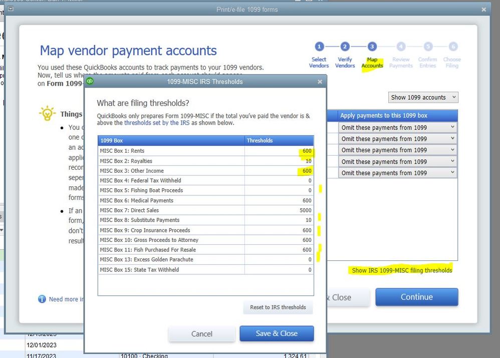Click the thresholds set by the IRS link
500x358 pixels.
point(157,123)
